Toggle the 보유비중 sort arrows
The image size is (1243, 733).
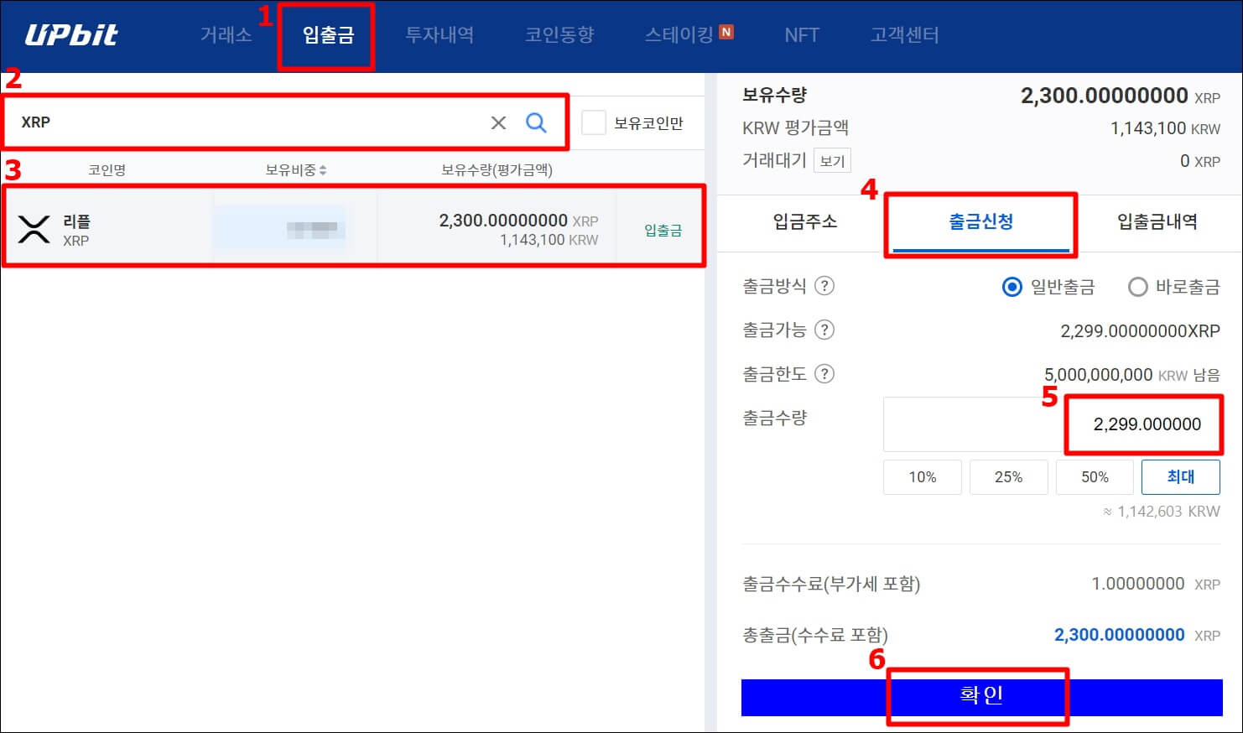coord(323,169)
